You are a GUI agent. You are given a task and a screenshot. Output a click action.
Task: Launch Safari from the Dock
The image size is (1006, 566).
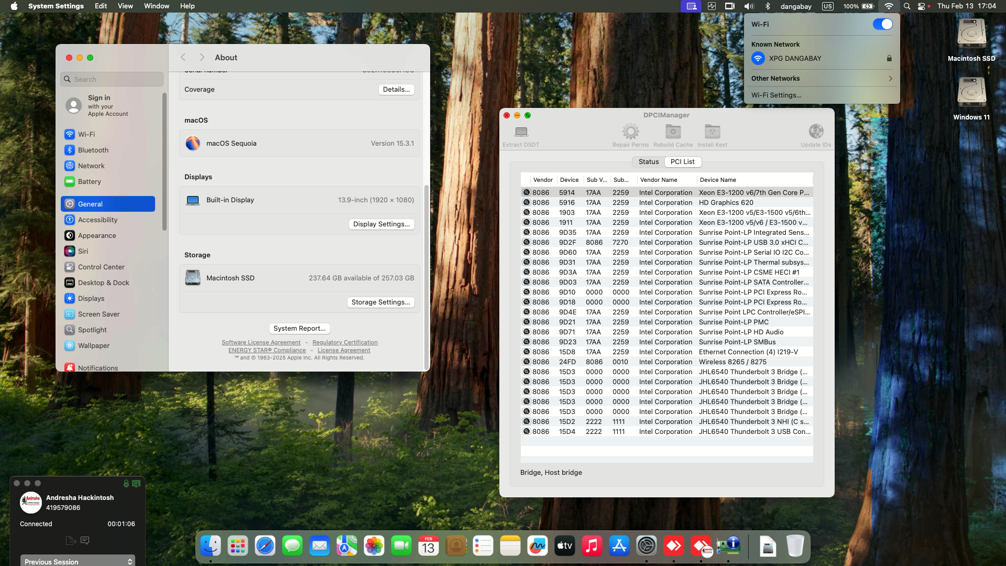pos(265,546)
